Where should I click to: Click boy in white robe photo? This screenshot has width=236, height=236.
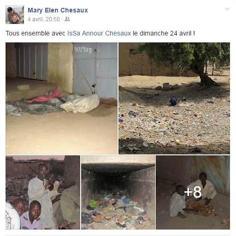39,195
